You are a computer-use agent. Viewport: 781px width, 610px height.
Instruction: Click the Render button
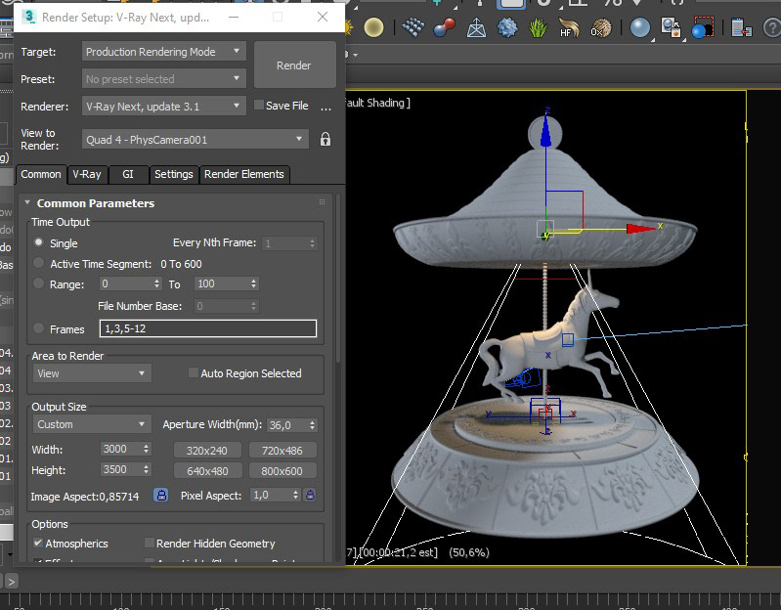pyautogui.click(x=295, y=65)
